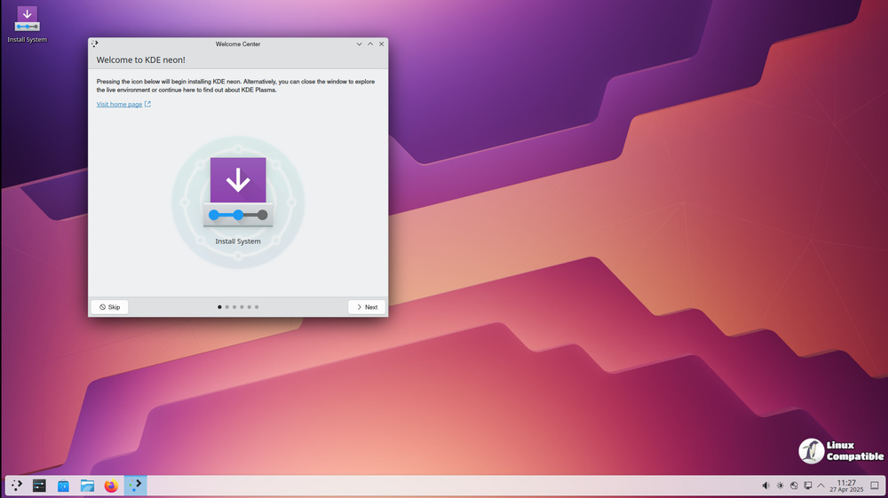Image resolution: width=888 pixels, height=498 pixels.
Task: Open the KDE application launcher
Action: tap(17, 486)
